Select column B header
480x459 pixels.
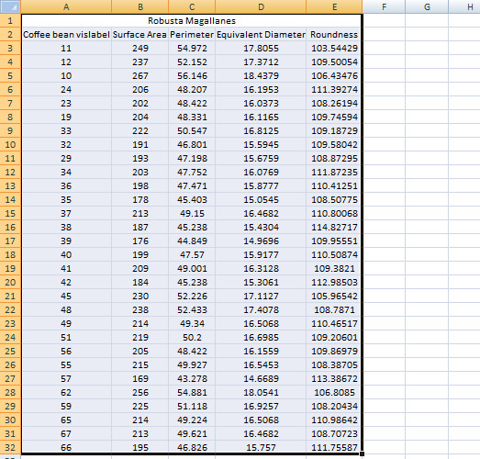point(140,6)
